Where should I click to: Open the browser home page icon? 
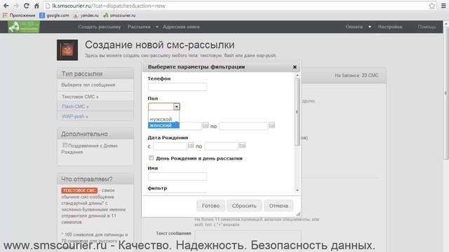36,6
